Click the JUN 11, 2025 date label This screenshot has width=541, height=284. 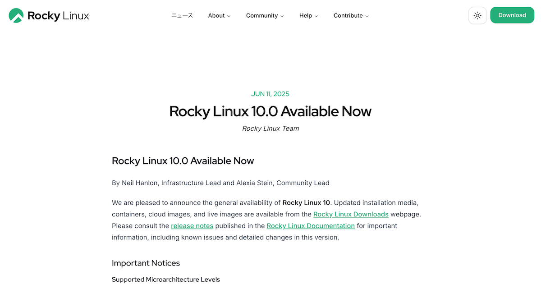click(x=270, y=94)
